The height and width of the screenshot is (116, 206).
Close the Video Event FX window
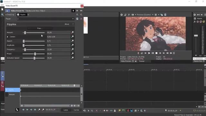82,6
